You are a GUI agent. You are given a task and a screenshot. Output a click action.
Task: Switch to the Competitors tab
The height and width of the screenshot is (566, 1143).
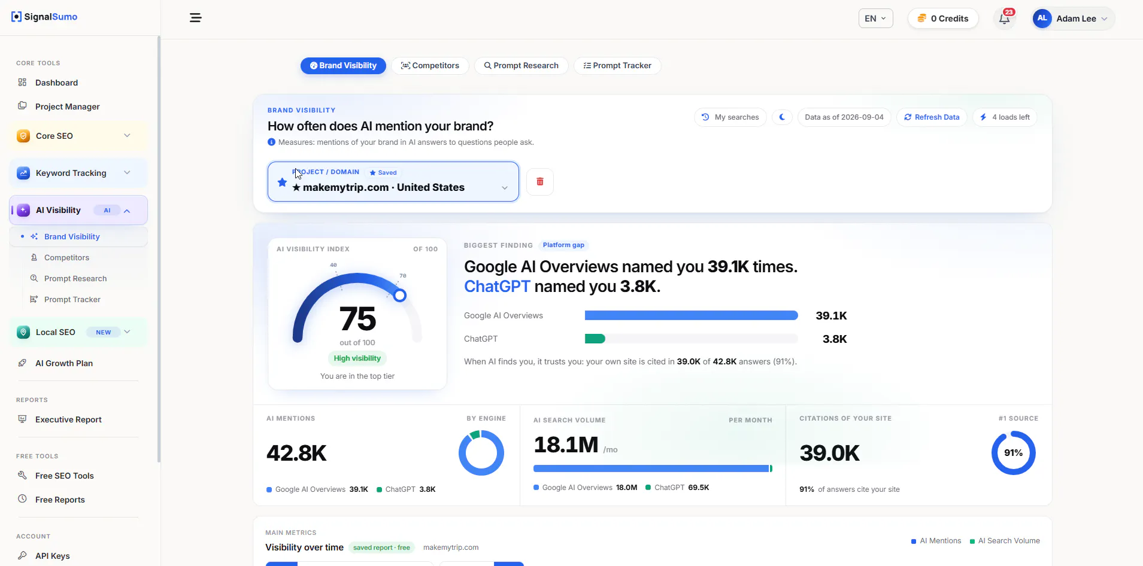tap(430, 66)
